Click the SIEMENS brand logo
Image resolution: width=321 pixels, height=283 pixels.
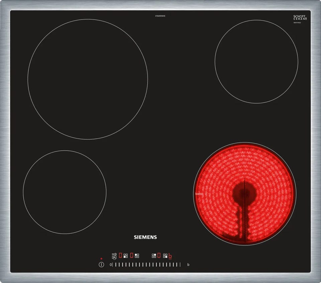point(145,237)
